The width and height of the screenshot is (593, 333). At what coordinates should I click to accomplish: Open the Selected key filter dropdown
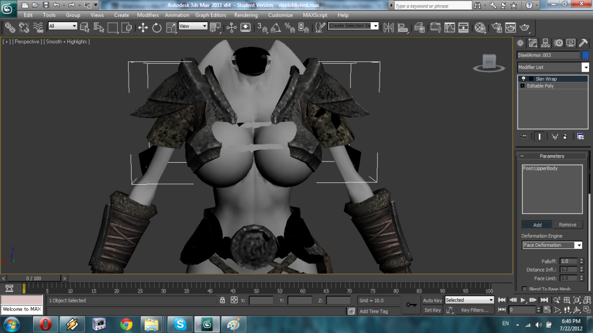coord(470,300)
